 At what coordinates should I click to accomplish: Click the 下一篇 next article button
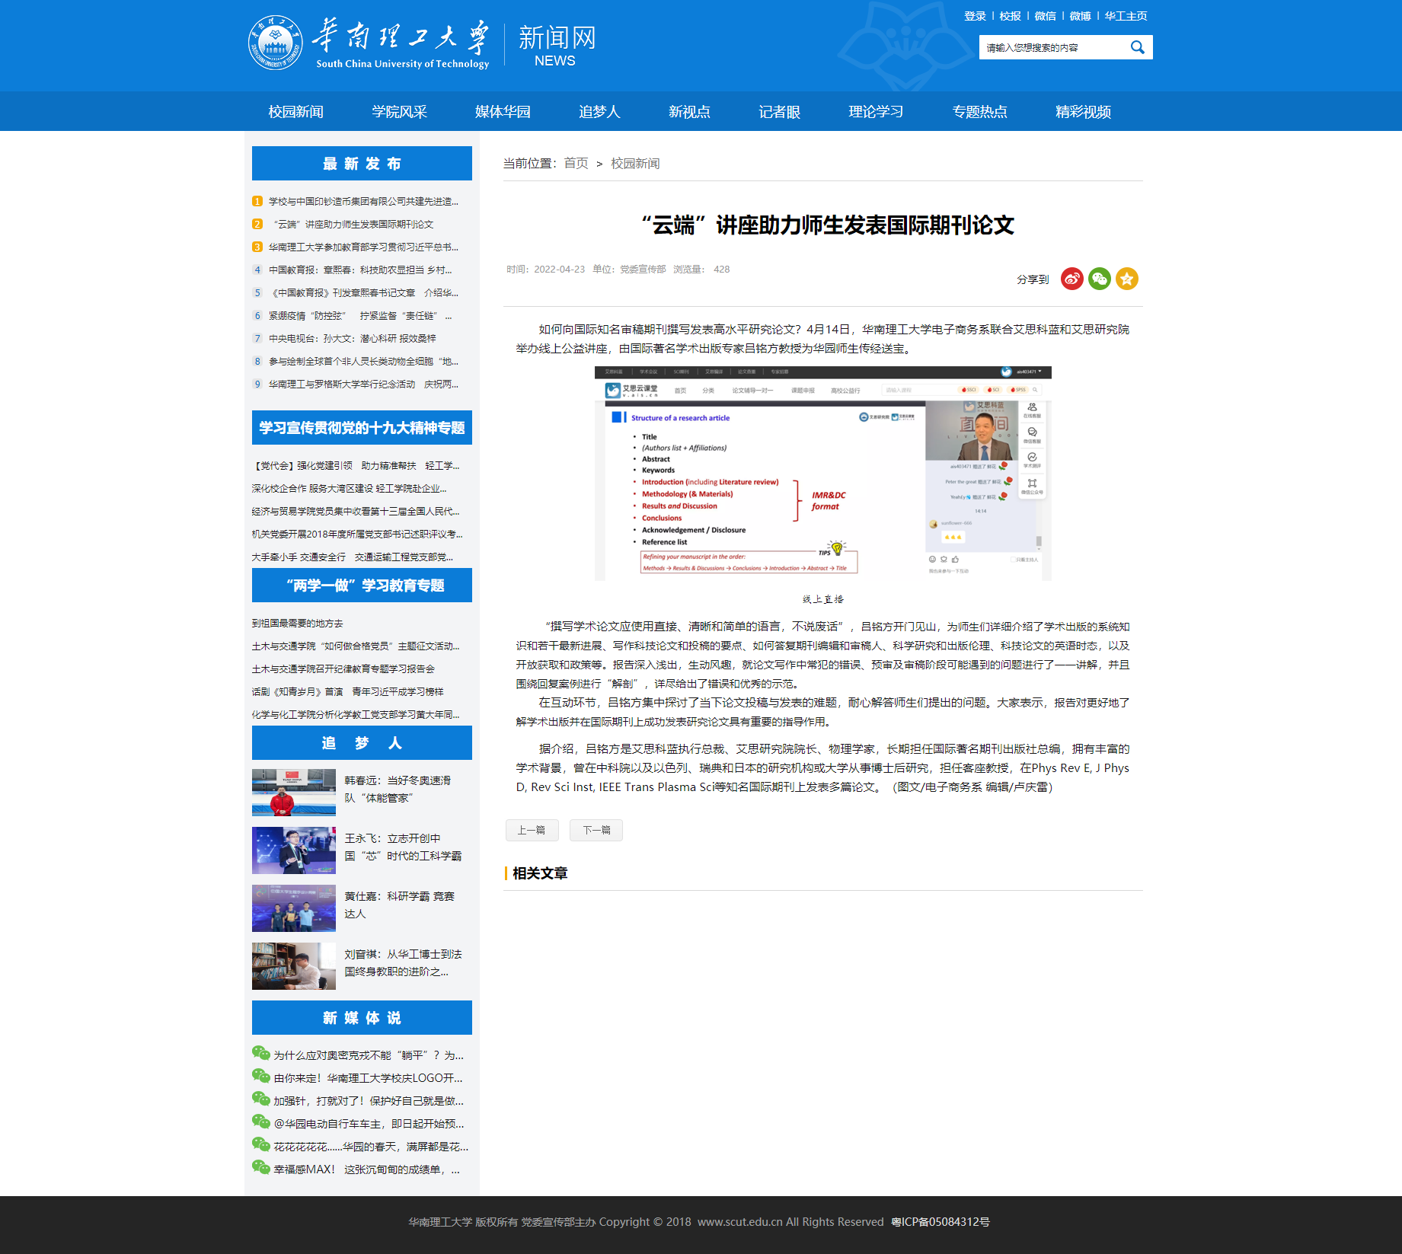(x=596, y=830)
